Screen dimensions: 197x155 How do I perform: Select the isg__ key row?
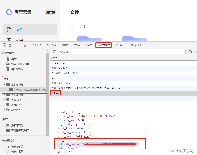point(123,78)
